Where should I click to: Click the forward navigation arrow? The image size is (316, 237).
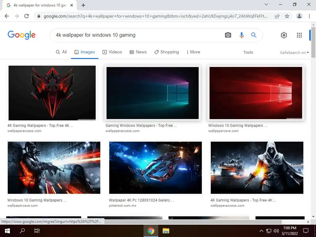(17, 16)
